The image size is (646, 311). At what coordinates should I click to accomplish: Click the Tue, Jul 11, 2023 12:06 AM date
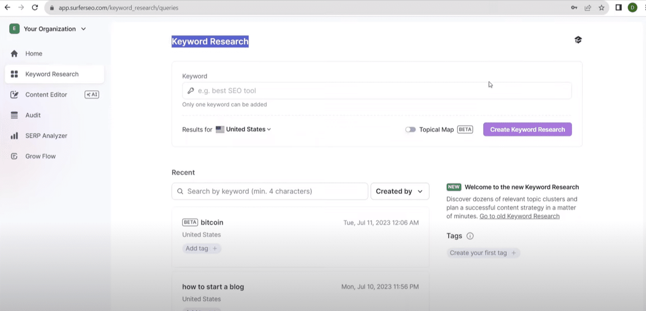(381, 223)
